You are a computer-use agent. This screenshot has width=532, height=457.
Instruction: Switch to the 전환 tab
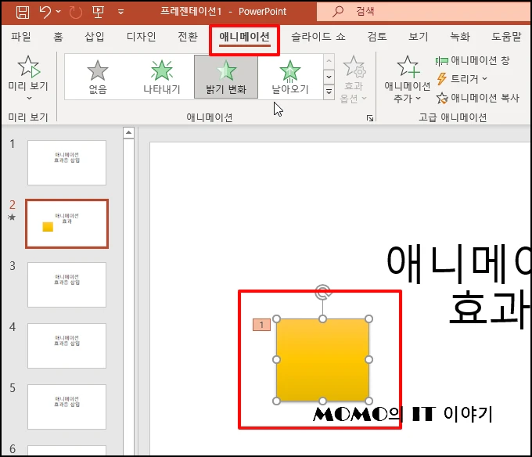[x=188, y=36]
